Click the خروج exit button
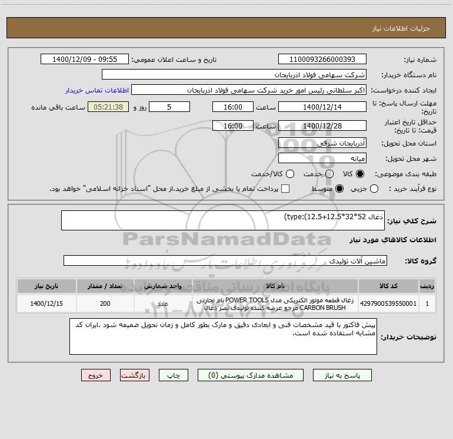 pos(96,375)
